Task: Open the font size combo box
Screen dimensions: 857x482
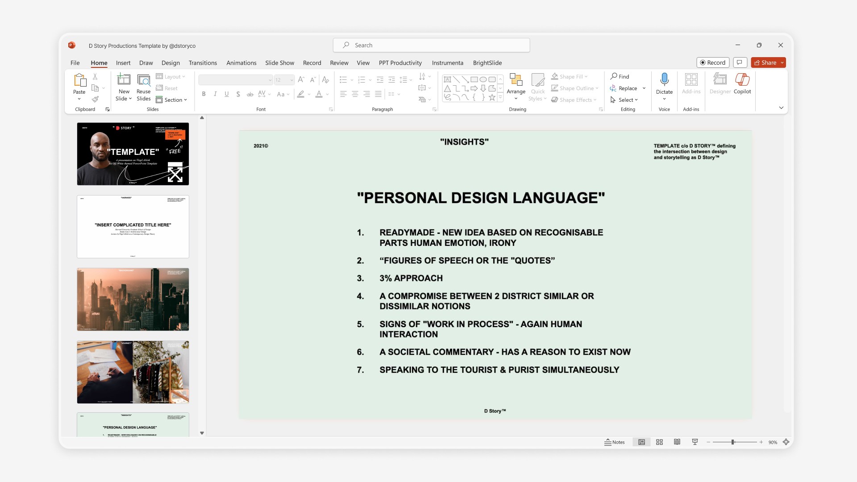Action: (x=284, y=80)
